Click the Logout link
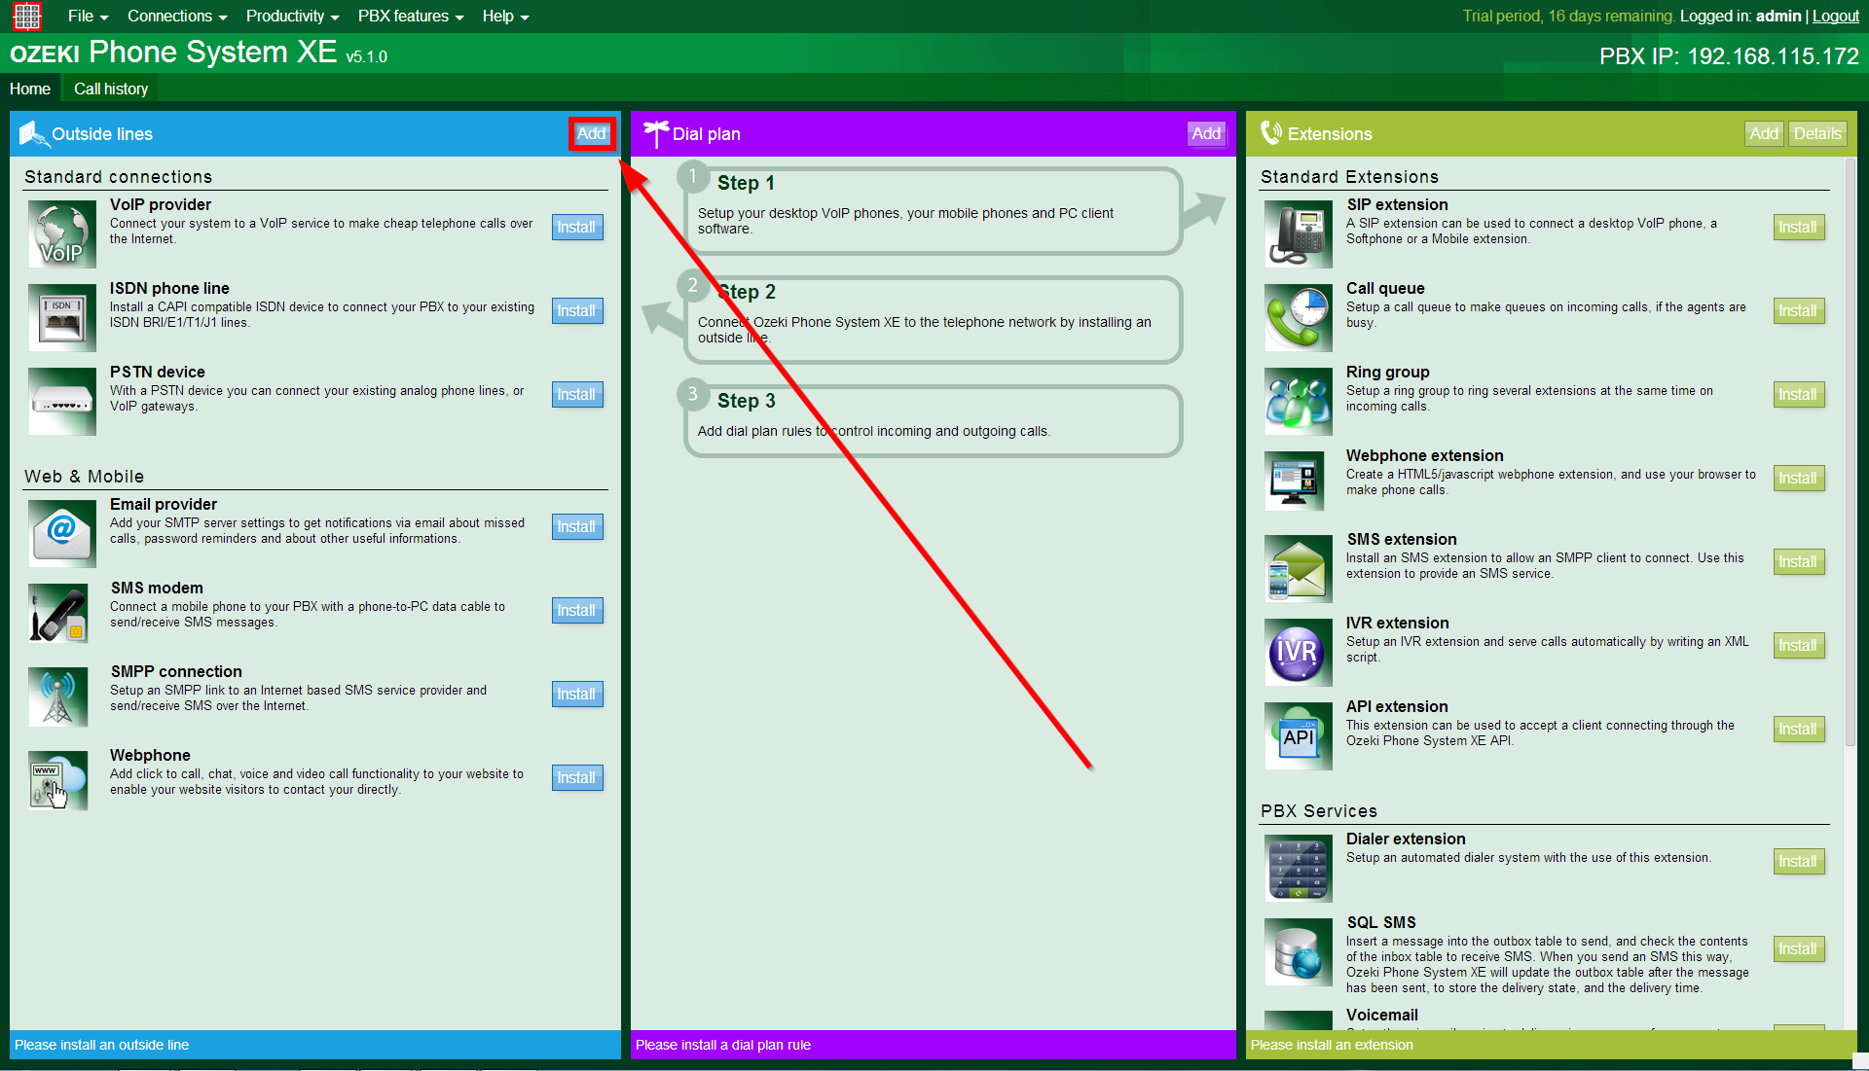The height and width of the screenshot is (1071, 1869). tap(1835, 16)
